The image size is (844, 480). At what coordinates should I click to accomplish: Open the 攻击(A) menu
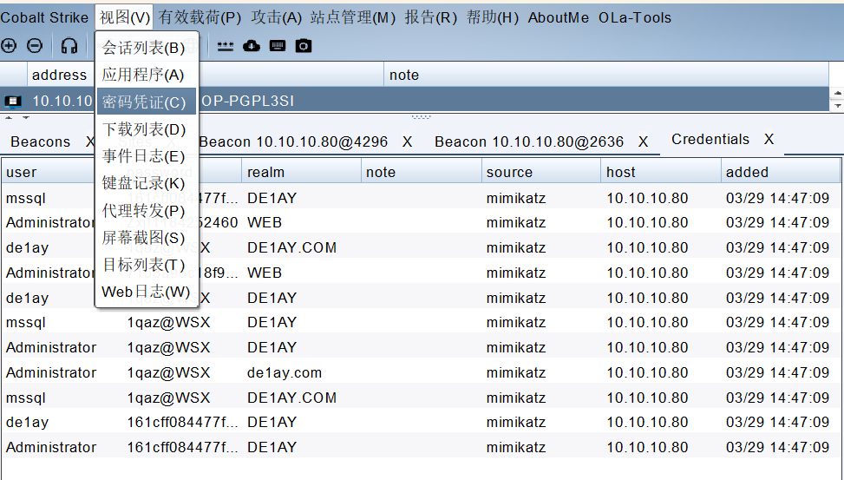pyautogui.click(x=276, y=17)
